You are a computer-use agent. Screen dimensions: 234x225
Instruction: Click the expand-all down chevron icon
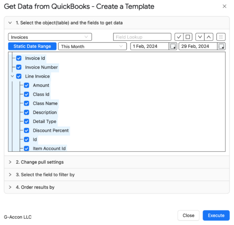200,37
